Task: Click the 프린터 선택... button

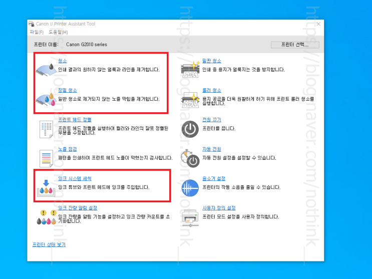Action: (x=295, y=45)
